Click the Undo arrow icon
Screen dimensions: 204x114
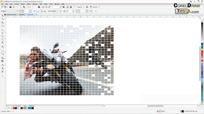click(28, 7)
